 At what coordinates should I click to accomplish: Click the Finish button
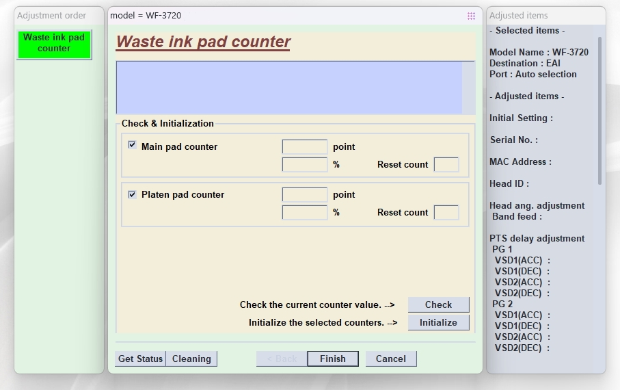point(333,359)
